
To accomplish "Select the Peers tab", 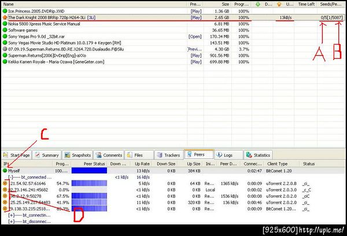I will tap(199, 154).
